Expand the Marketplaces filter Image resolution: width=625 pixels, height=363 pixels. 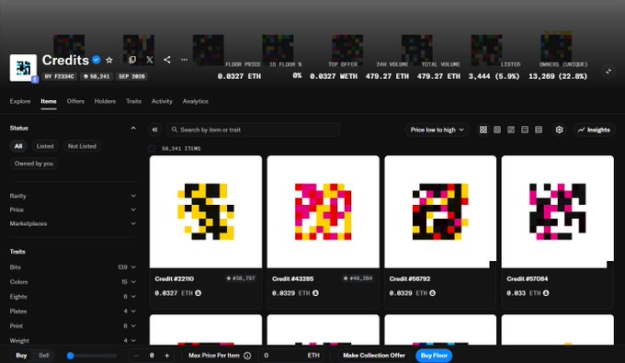pyautogui.click(x=73, y=223)
